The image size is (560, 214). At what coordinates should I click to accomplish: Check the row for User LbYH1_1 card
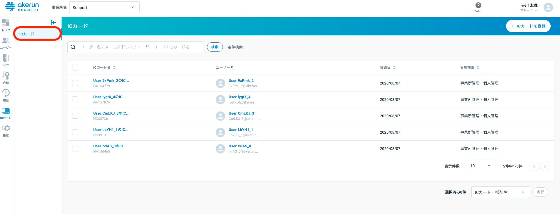click(x=75, y=132)
